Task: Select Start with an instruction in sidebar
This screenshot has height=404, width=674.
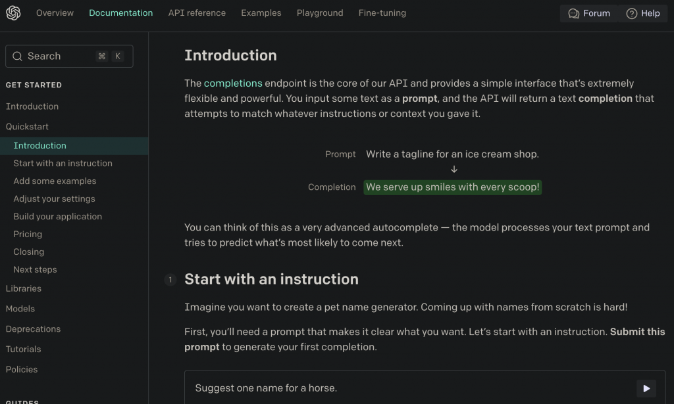Action: (63, 164)
